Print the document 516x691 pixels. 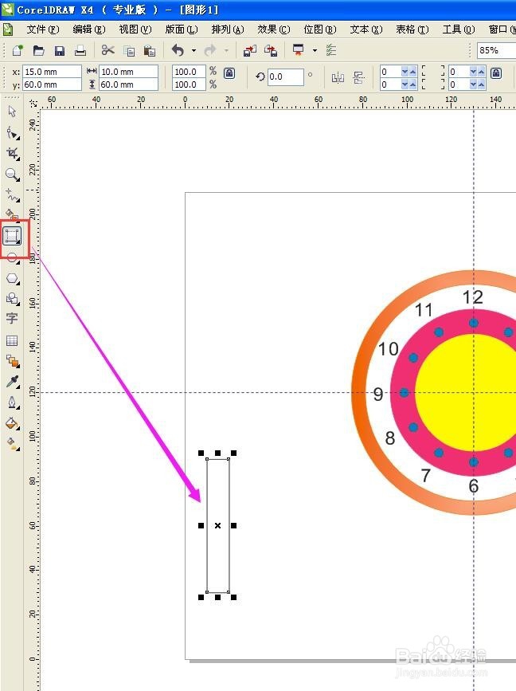[x=80, y=51]
